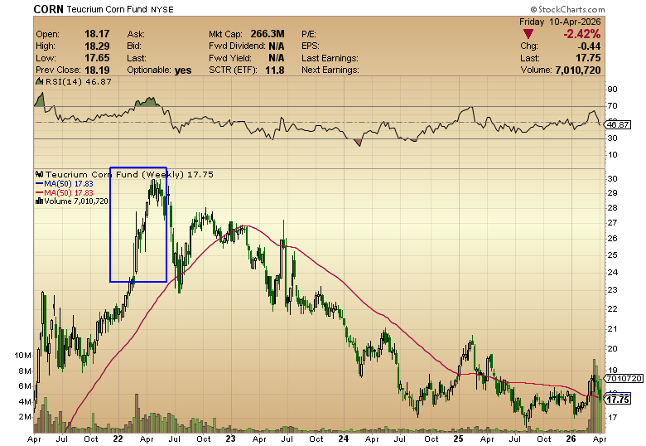The height and width of the screenshot is (446, 646).
Task: Click the Last Earnings label
Action: point(330,58)
